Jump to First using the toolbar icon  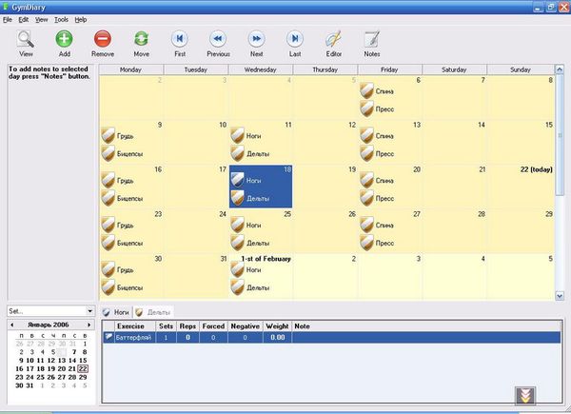(x=180, y=39)
